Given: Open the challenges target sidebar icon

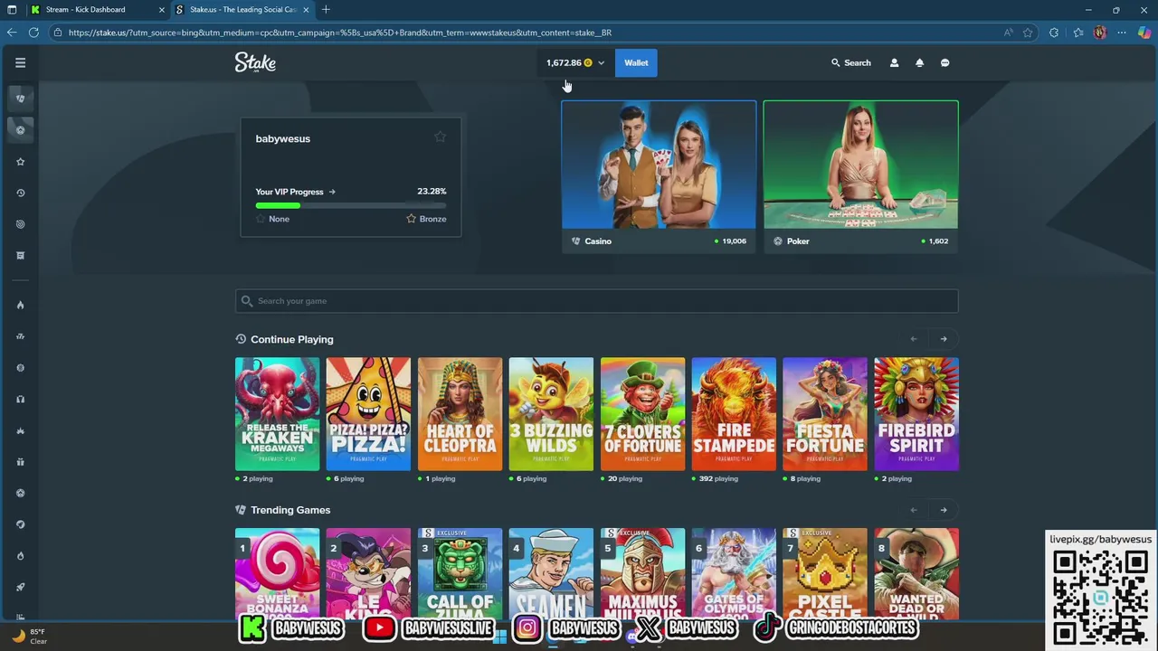Looking at the screenshot, I should click(x=20, y=224).
